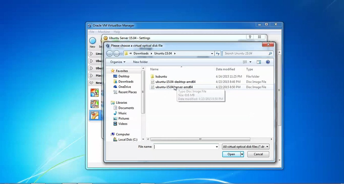Click the Recent Places icon

click(115, 92)
